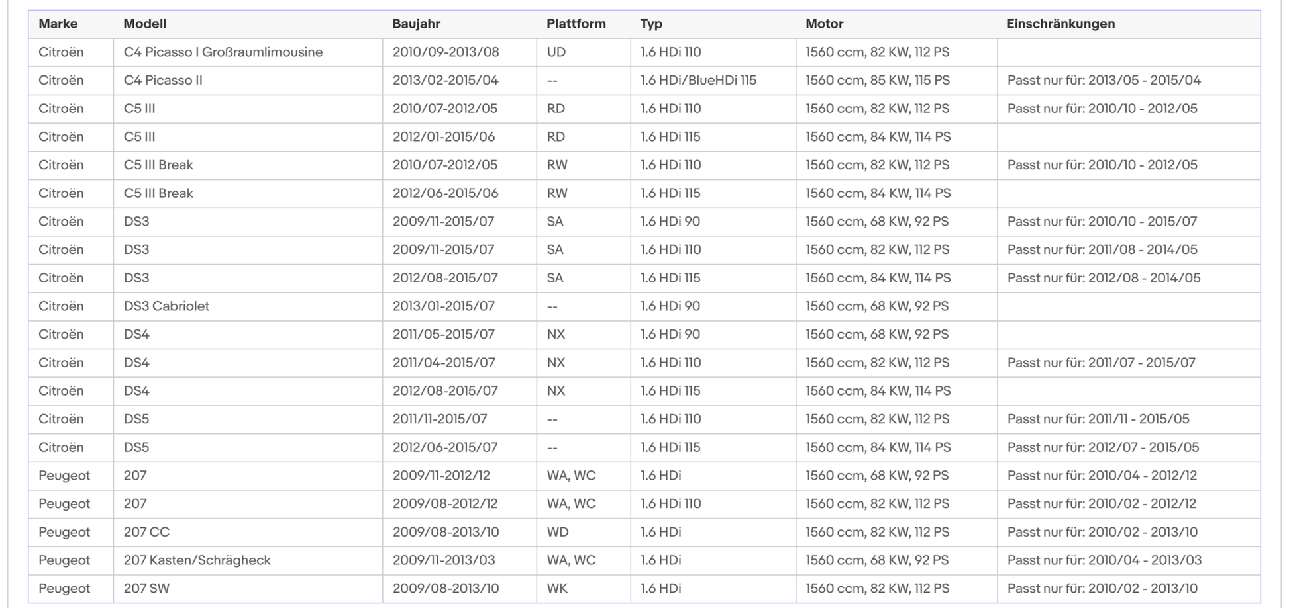Viewport: 1289px width, 608px height.
Task: Click the WK platform cell
Action: pos(556,589)
